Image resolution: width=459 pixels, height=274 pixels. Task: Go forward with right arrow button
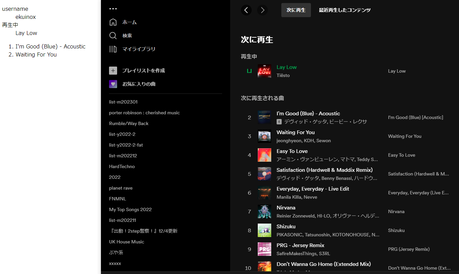click(x=262, y=10)
